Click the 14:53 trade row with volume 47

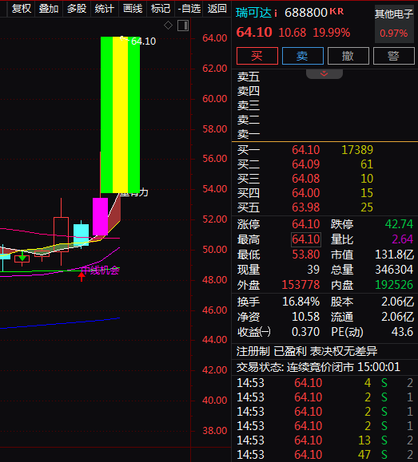(x=324, y=455)
